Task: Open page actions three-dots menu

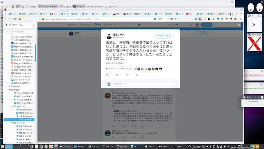Action: [167, 19]
